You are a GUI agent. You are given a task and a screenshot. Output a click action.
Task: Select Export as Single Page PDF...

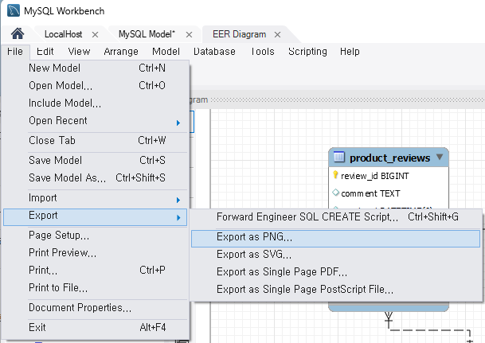[335, 272]
